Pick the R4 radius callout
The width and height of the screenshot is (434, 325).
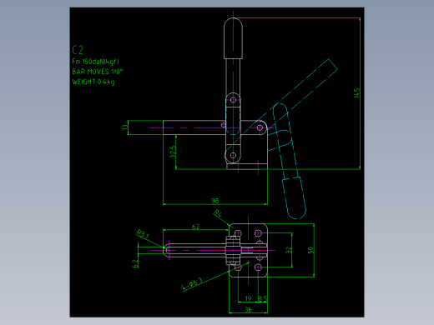(x=218, y=213)
